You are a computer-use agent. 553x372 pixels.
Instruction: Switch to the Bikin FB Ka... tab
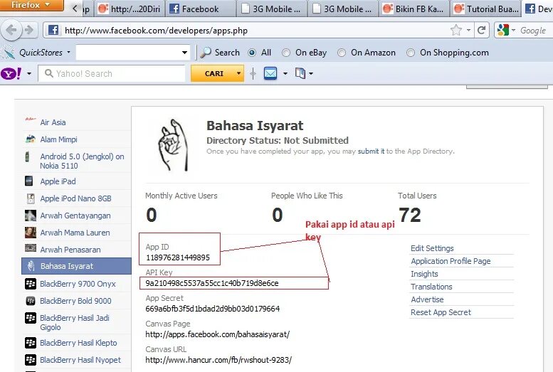(x=414, y=9)
